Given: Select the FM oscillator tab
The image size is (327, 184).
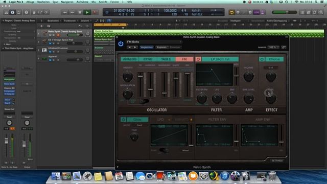Looking at the screenshot, I should point(184,59).
